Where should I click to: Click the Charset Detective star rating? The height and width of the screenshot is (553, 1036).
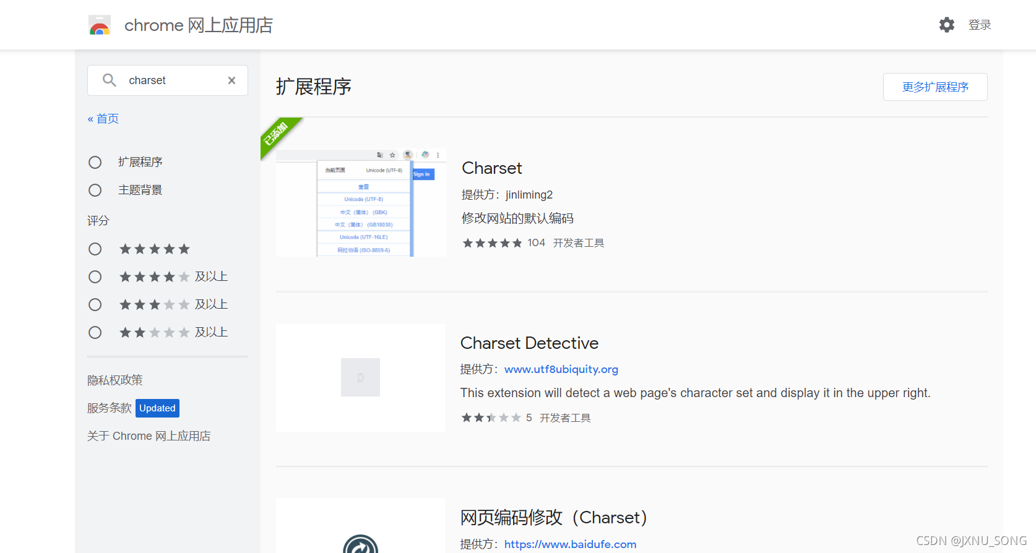click(x=491, y=418)
